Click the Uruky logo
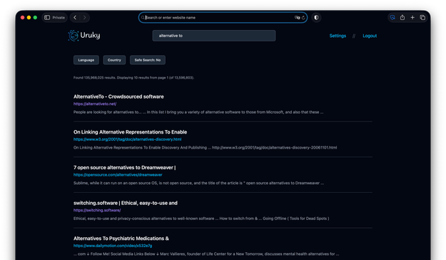 84,36
